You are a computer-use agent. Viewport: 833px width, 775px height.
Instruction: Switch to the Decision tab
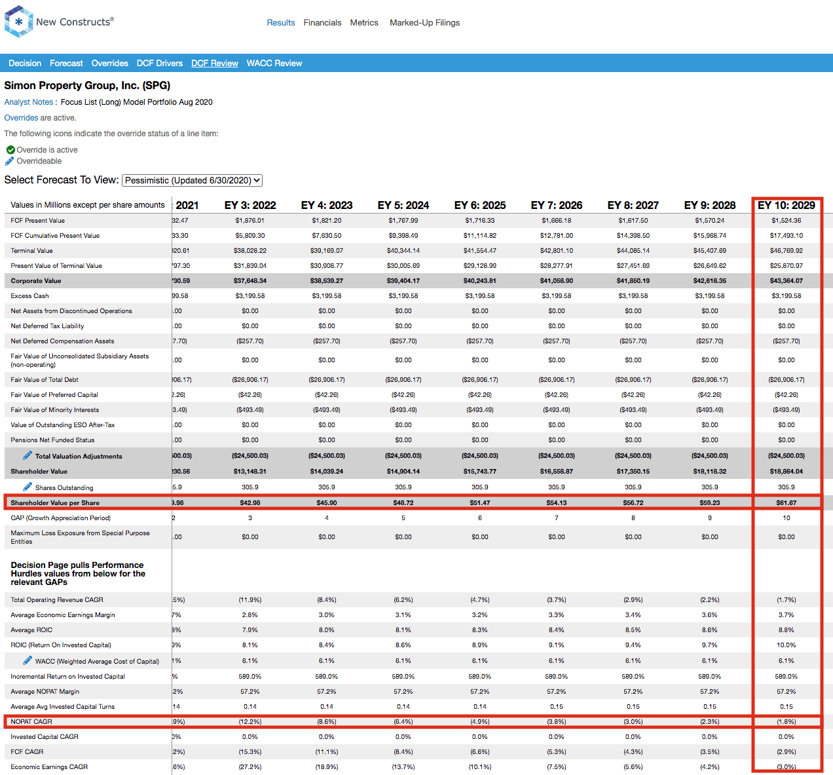coord(25,63)
